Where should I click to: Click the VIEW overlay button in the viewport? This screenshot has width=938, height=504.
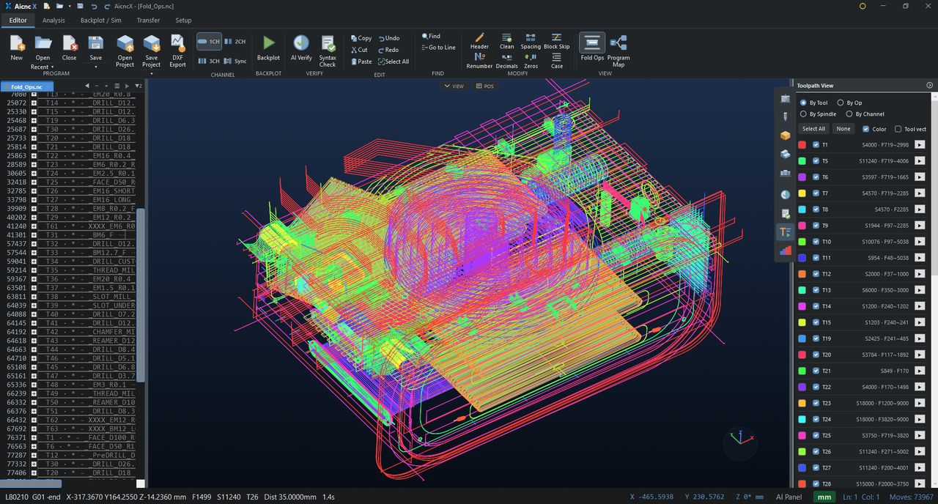[x=454, y=86]
